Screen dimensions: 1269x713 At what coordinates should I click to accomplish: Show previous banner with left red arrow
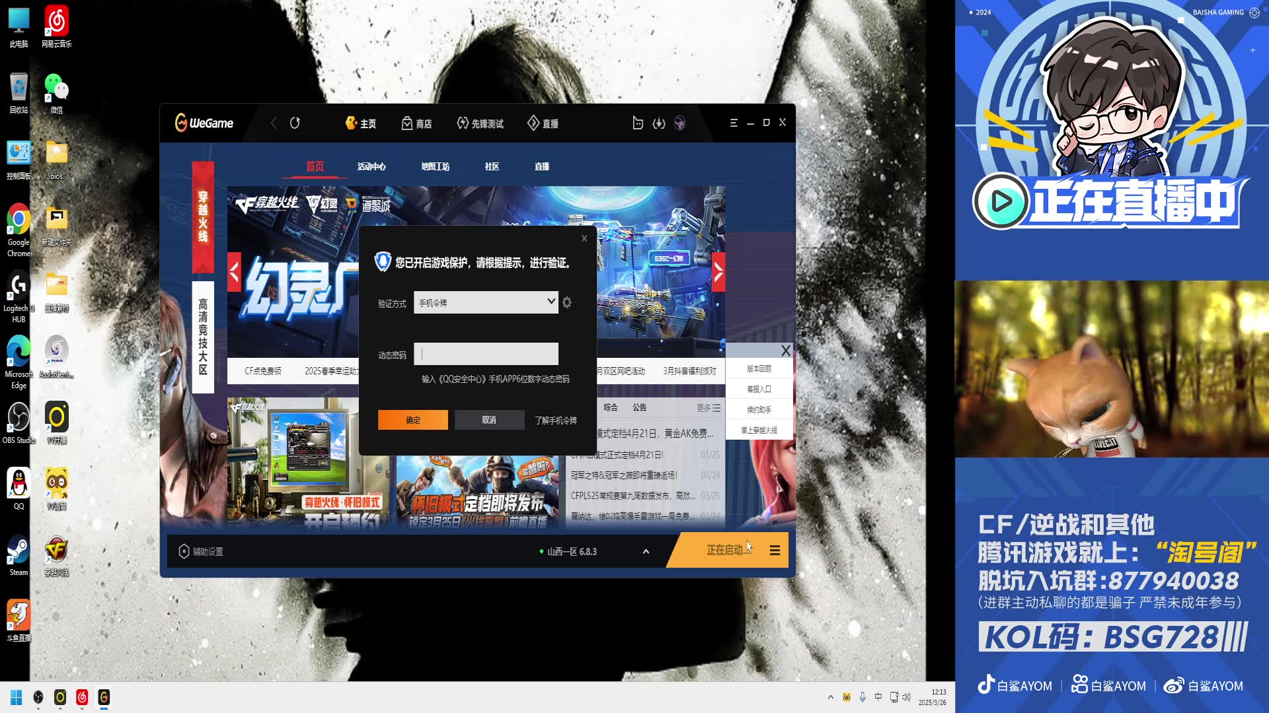[x=234, y=272]
